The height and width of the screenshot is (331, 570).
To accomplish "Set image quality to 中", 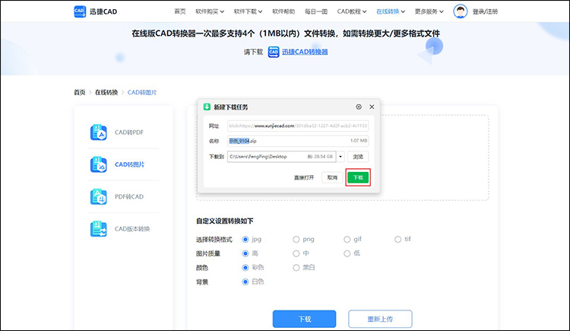I will (296, 253).
